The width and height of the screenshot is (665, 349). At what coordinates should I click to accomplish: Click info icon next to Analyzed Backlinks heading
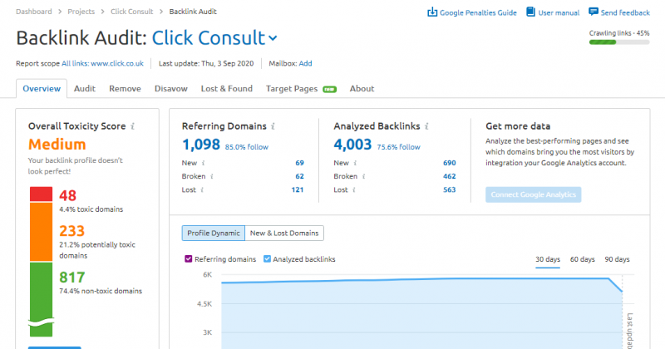(x=426, y=126)
